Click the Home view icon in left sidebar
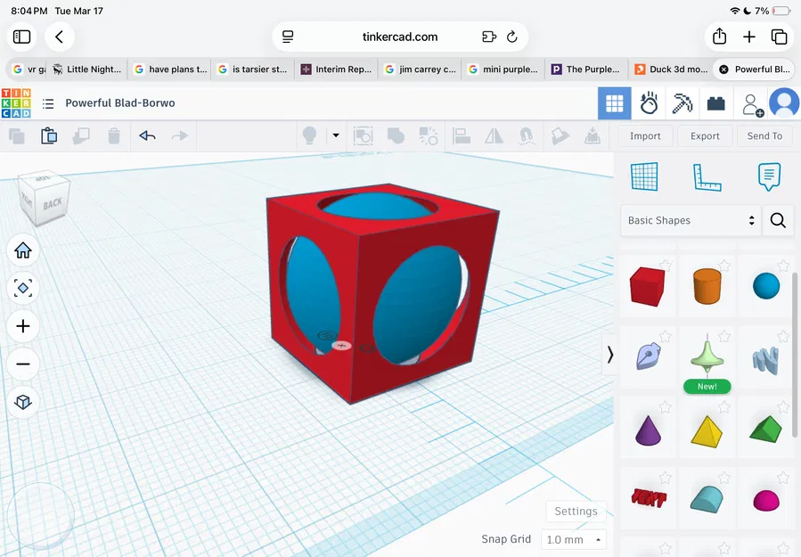Viewport: 801px width, 557px height. click(x=23, y=250)
